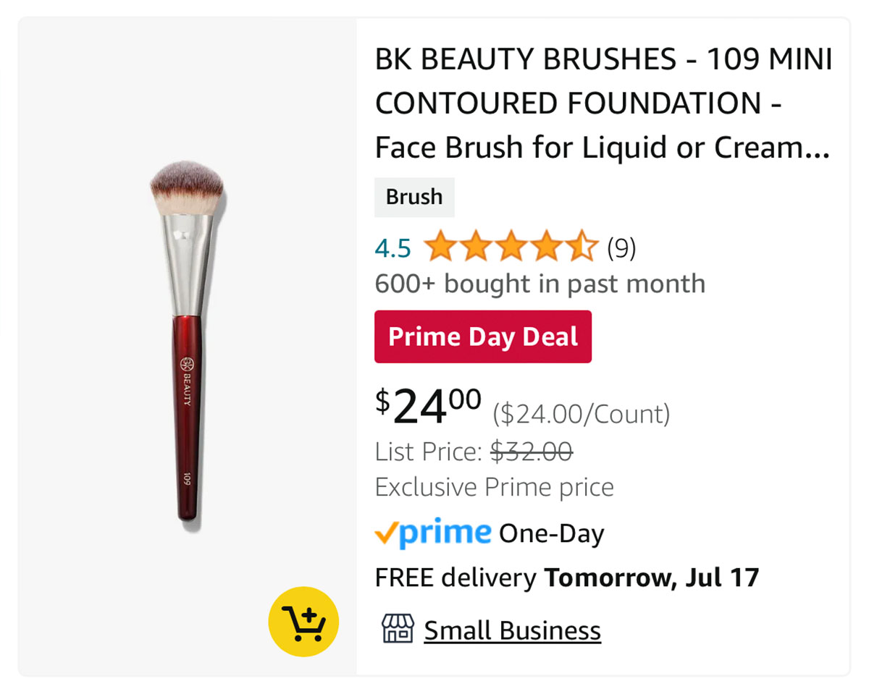View the (9) reviews count

click(x=621, y=248)
